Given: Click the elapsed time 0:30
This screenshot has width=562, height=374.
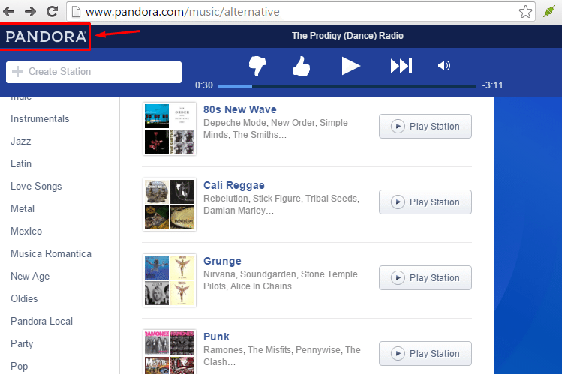Looking at the screenshot, I should click(203, 85).
